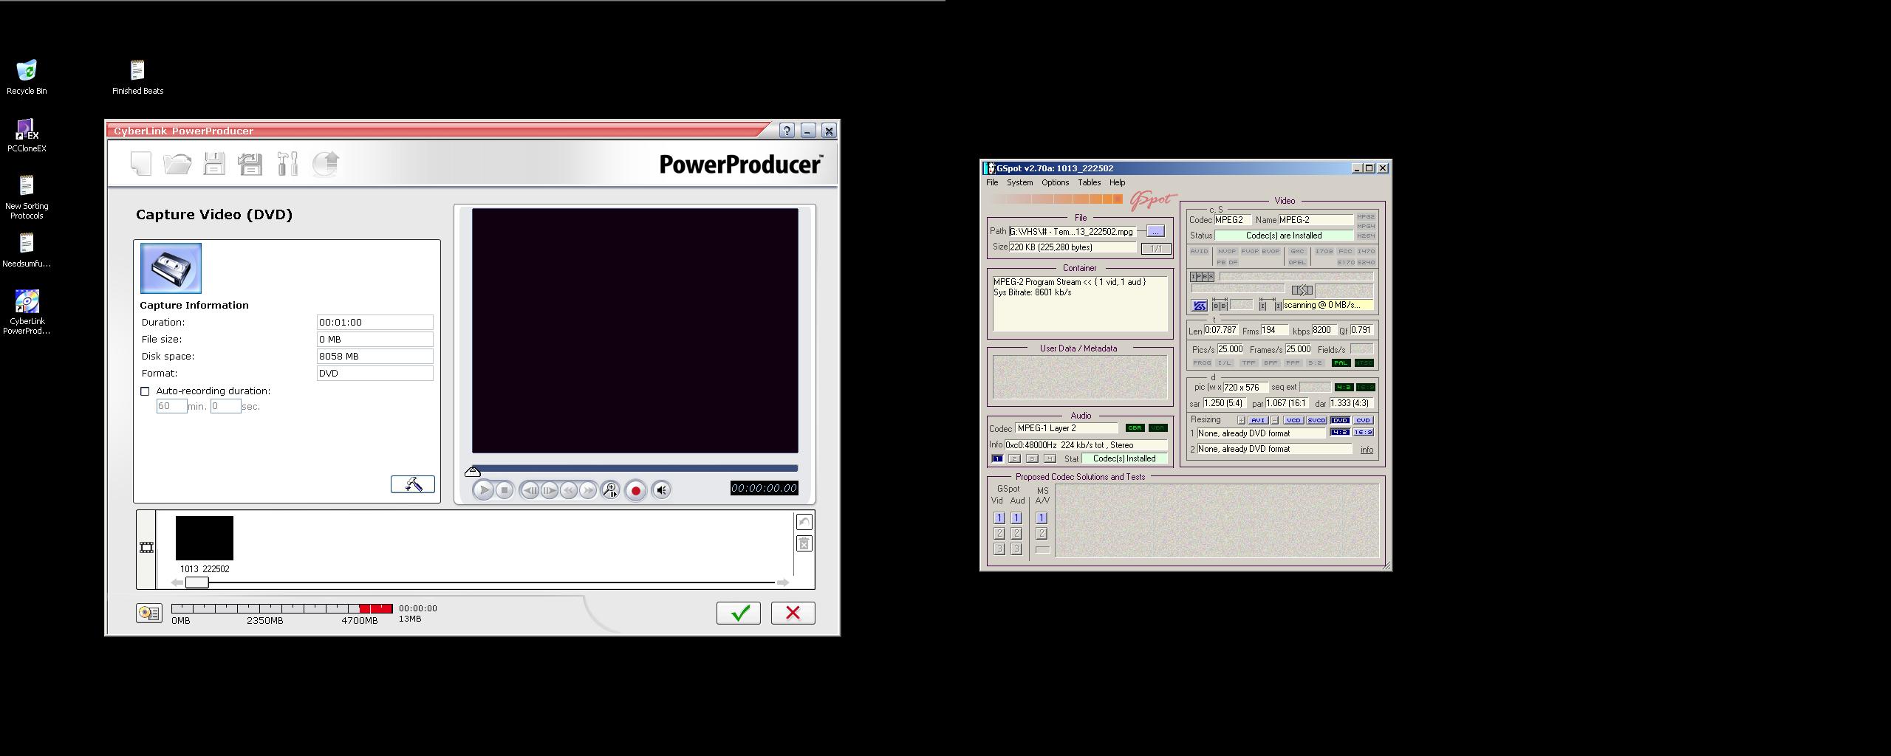
Task: Step back one frame
Action: [x=530, y=490]
